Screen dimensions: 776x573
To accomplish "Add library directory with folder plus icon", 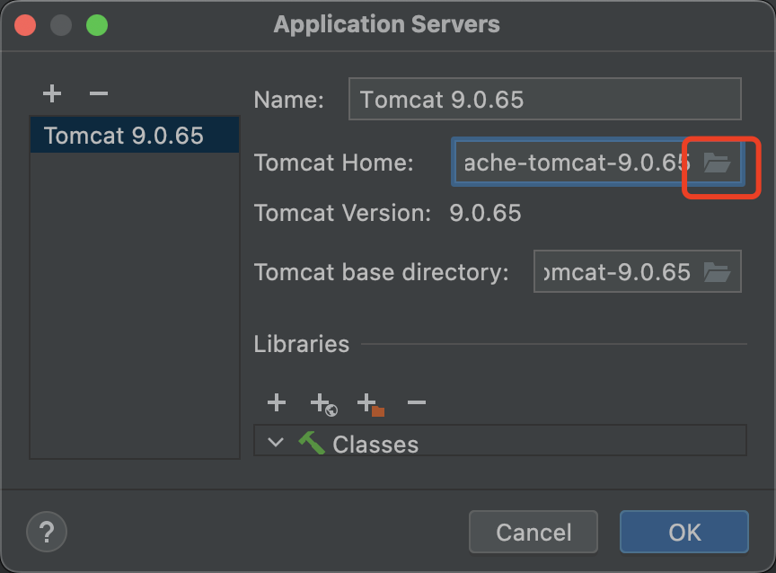I will click(x=371, y=405).
